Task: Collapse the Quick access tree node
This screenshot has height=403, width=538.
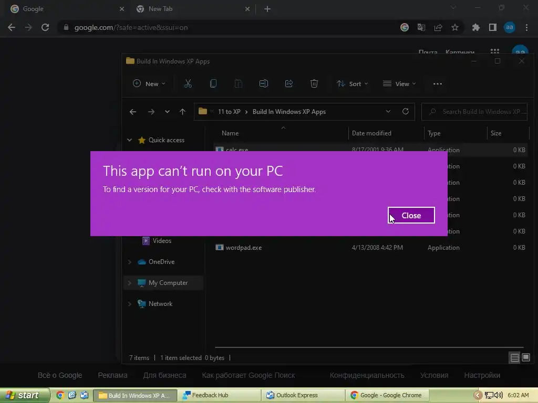Action: (x=129, y=140)
